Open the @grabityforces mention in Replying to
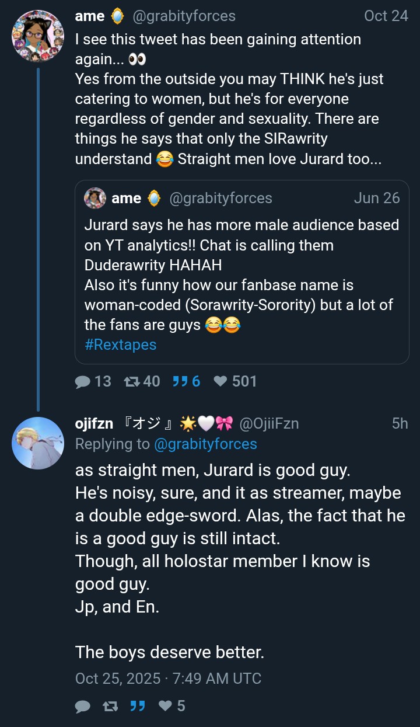 point(205,444)
